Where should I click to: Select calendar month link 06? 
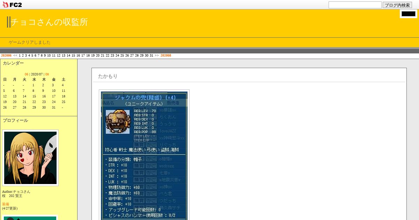pos(27,74)
